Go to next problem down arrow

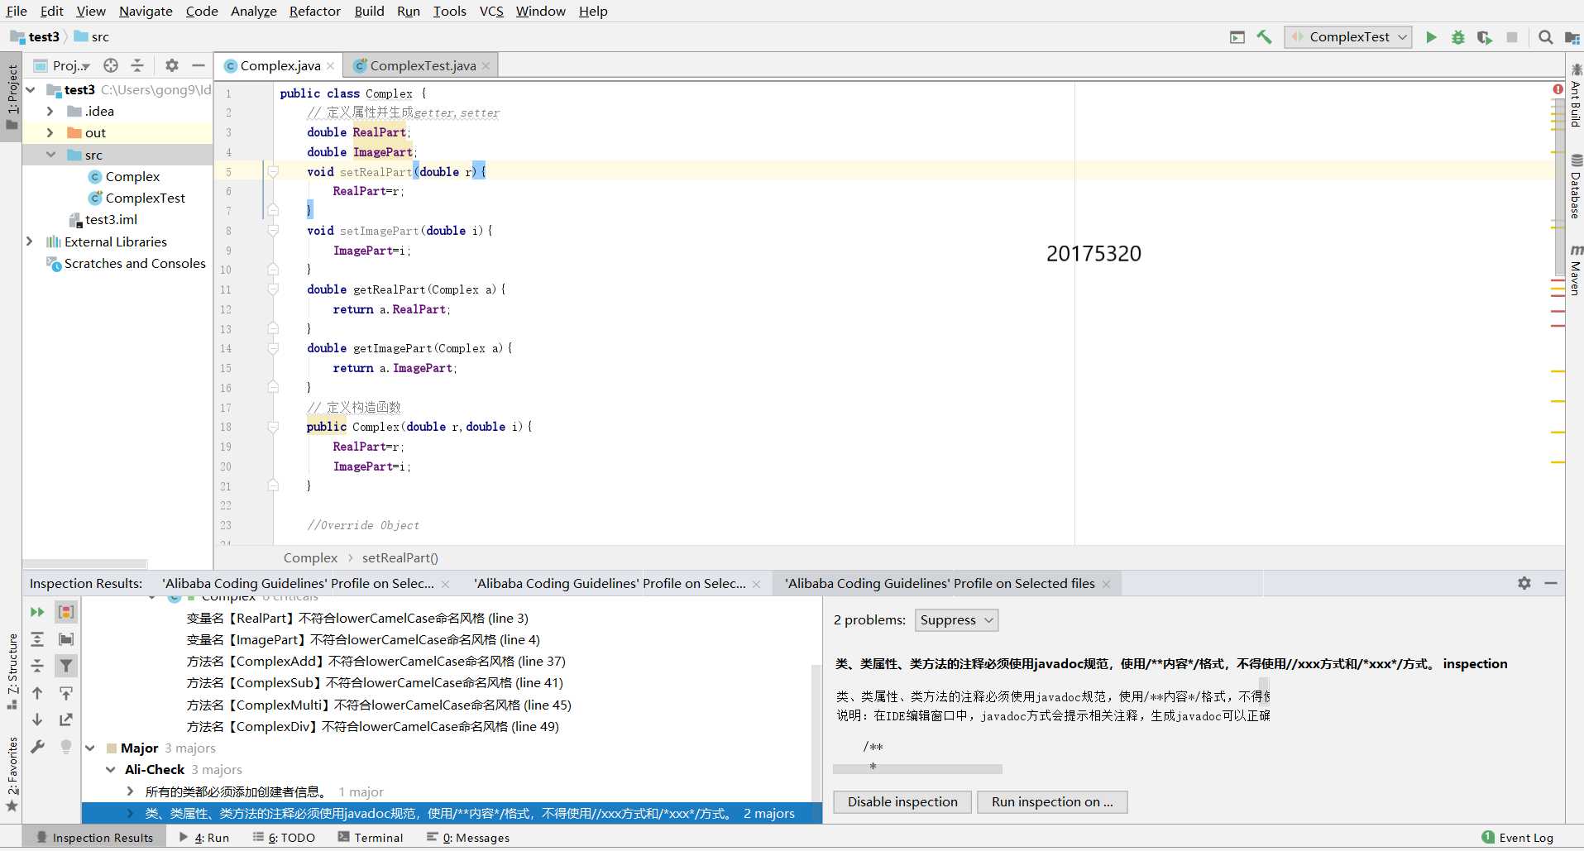coord(37,720)
